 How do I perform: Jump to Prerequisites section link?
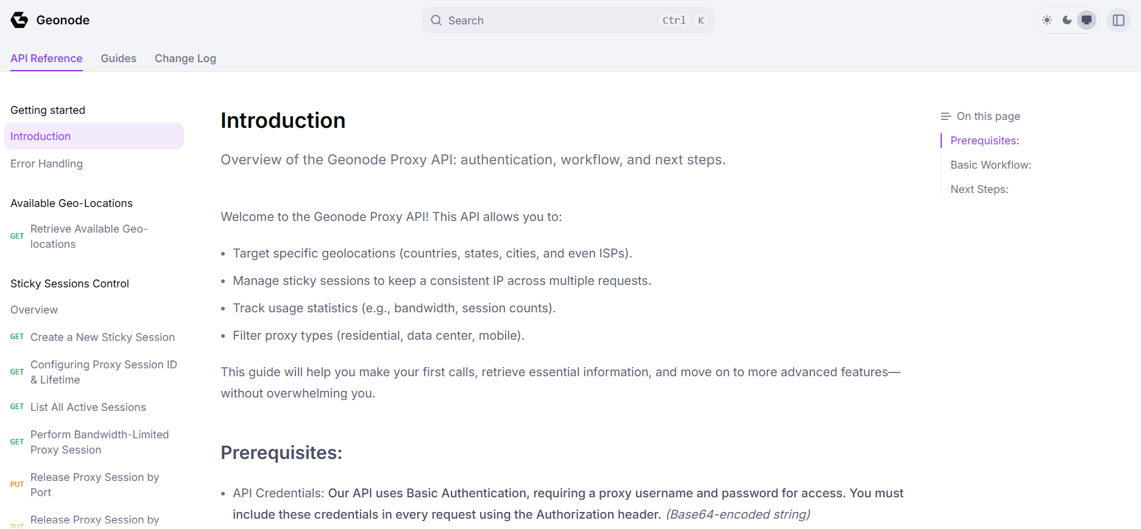[984, 141]
